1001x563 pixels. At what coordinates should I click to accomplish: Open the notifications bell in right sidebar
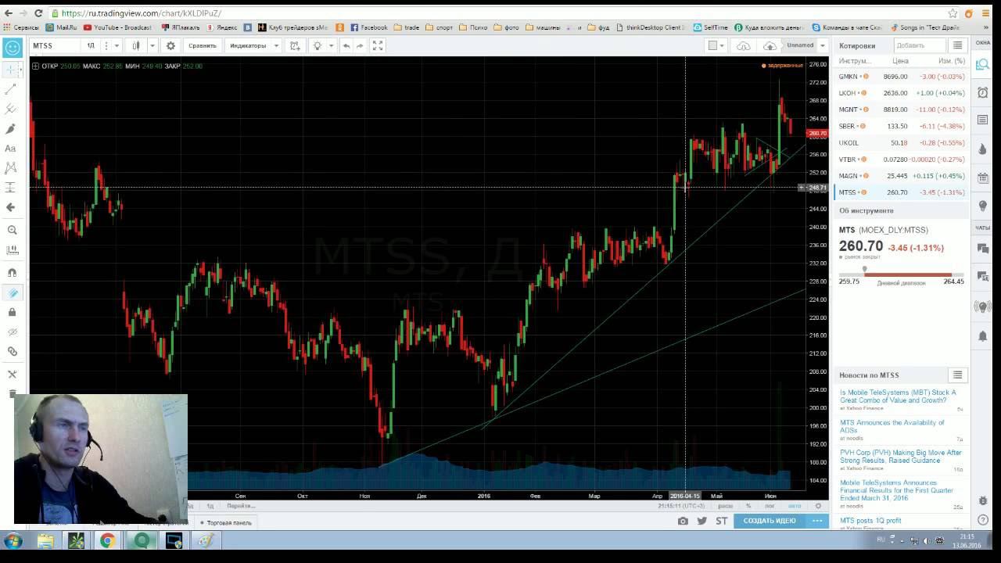tap(983, 335)
